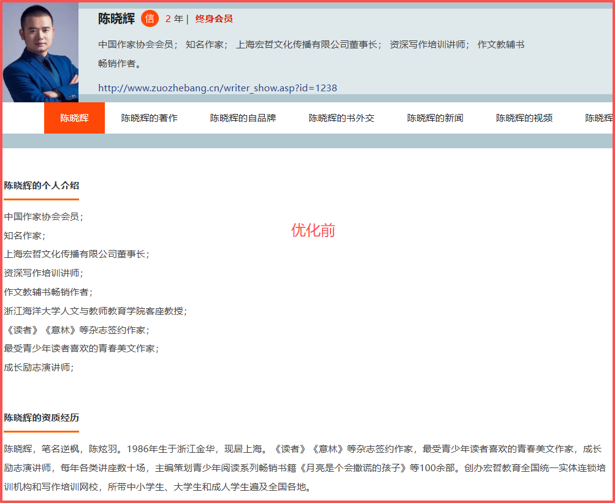Click the 中国作家协会会员 intro line
The height and width of the screenshot is (503, 615).
point(44,217)
